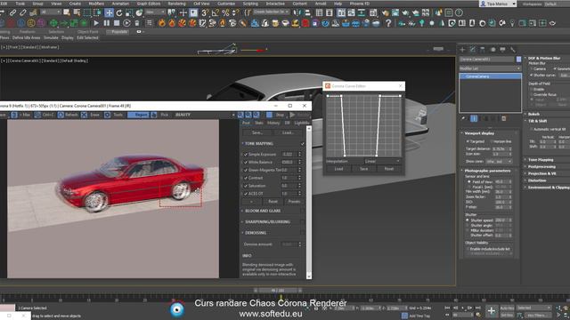The height and width of the screenshot is (320, 570).
Task: Open the Customize menu
Action: (226, 4)
